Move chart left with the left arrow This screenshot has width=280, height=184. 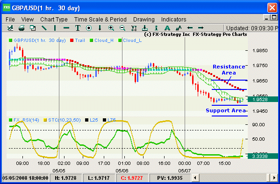point(190,28)
